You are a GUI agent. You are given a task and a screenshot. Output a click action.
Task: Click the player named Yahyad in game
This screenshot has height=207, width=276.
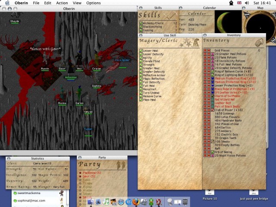pyautogui.click(x=88, y=112)
